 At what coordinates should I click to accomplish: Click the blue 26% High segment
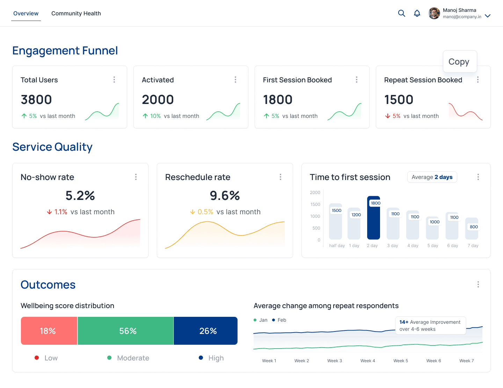tap(206, 331)
